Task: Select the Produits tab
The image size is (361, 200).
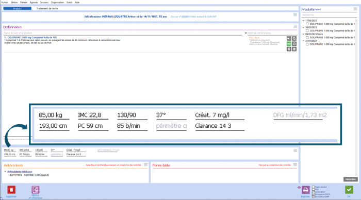Action: [17, 9]
